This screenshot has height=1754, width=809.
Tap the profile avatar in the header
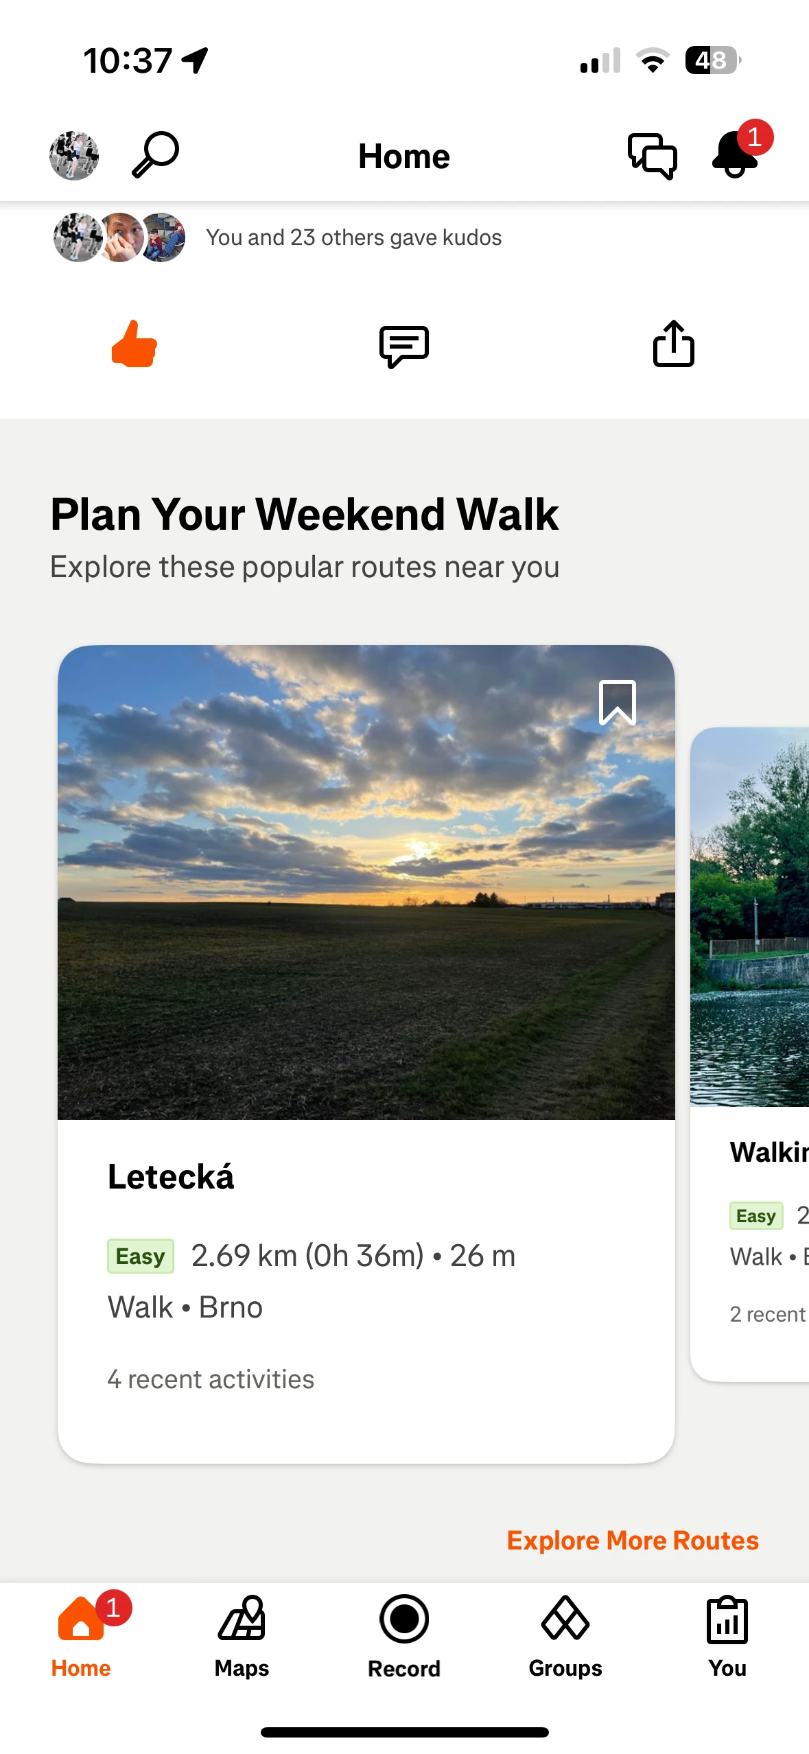point(74,156)
